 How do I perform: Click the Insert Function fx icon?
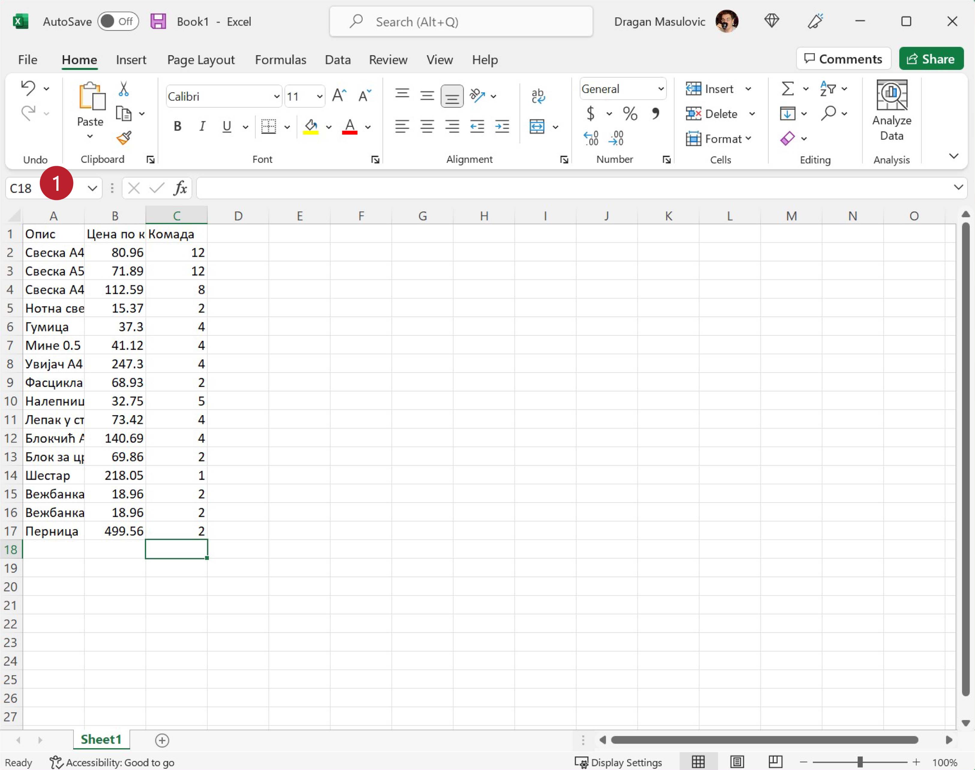click(x=180, y=188)
